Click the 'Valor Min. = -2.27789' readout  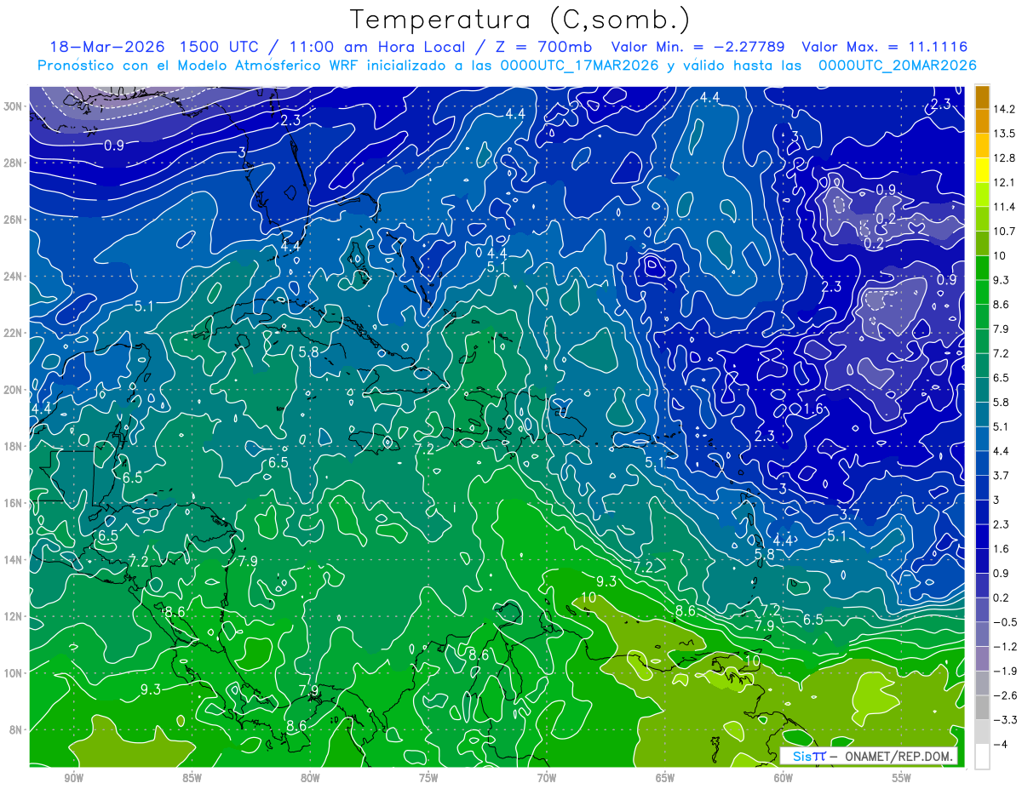(x=698, y=47)
